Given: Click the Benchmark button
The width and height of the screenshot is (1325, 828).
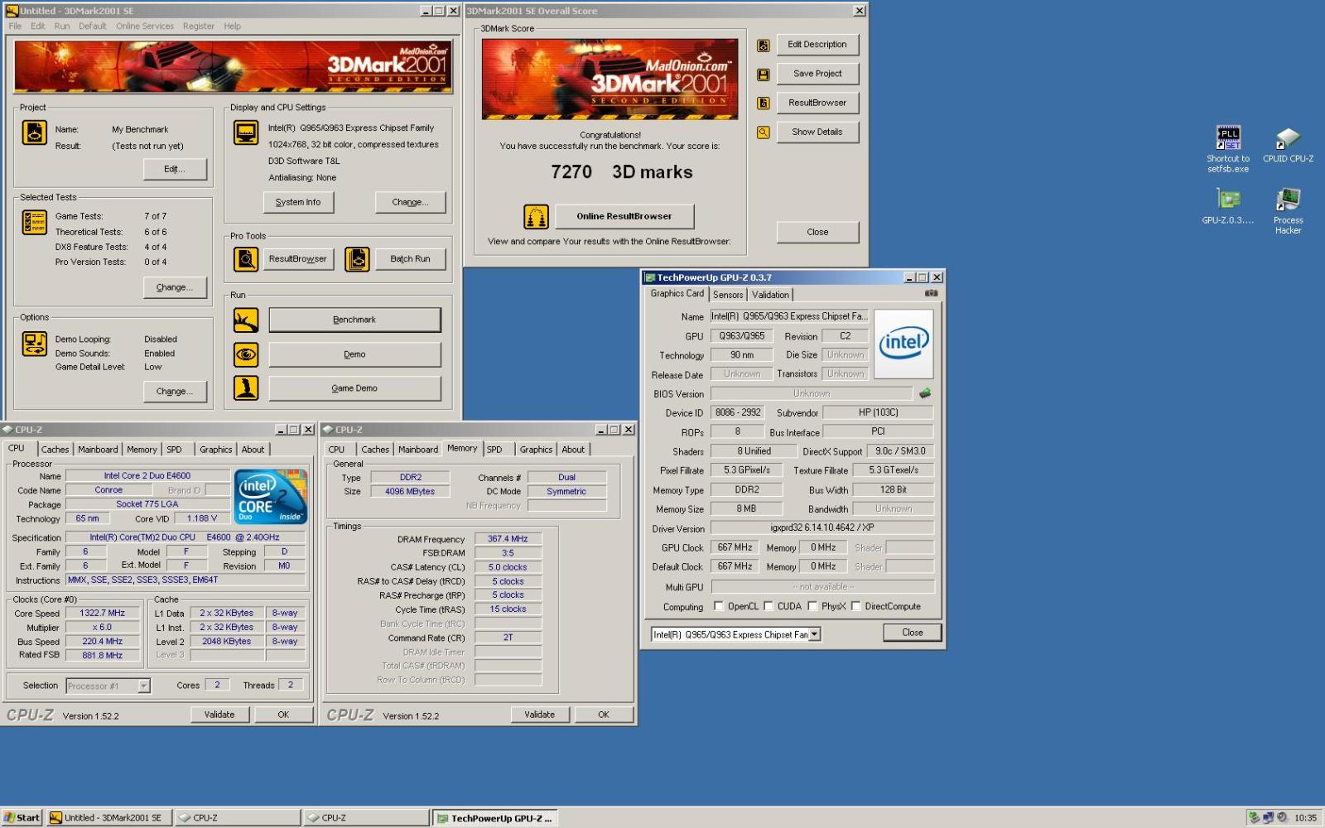Looking at the screenshot, I should pos(354,320).
